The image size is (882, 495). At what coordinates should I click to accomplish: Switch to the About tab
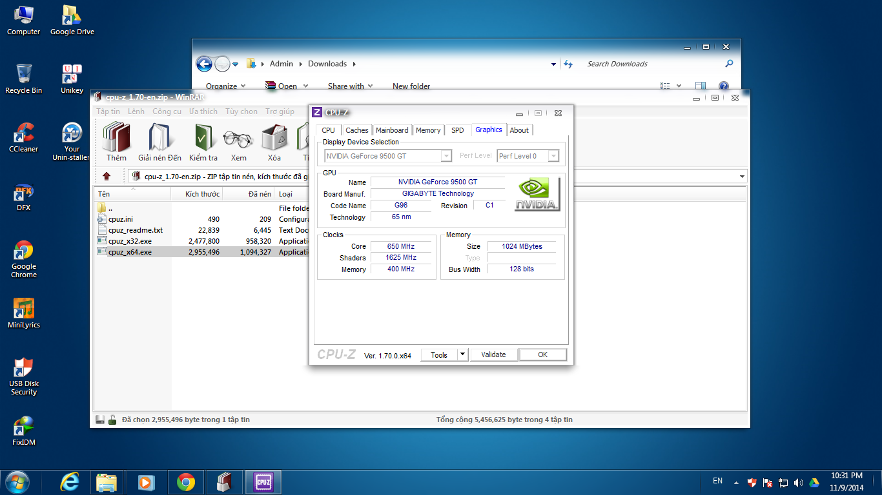point(519,130)
